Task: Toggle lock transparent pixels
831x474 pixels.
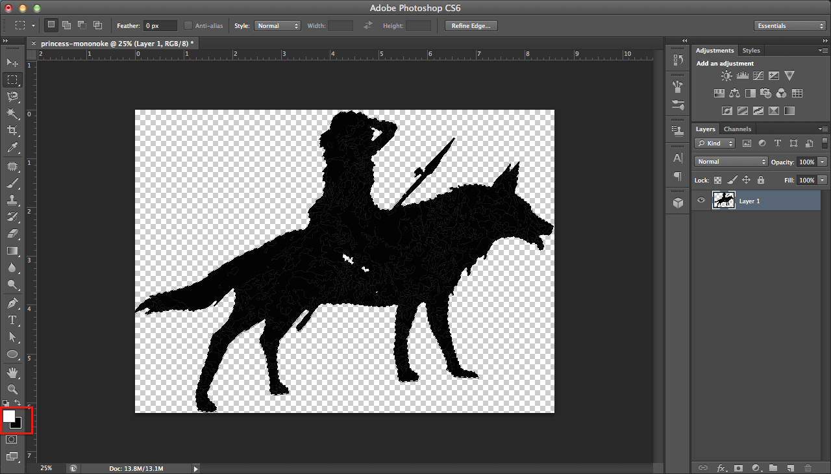Action: pos(717,180)
